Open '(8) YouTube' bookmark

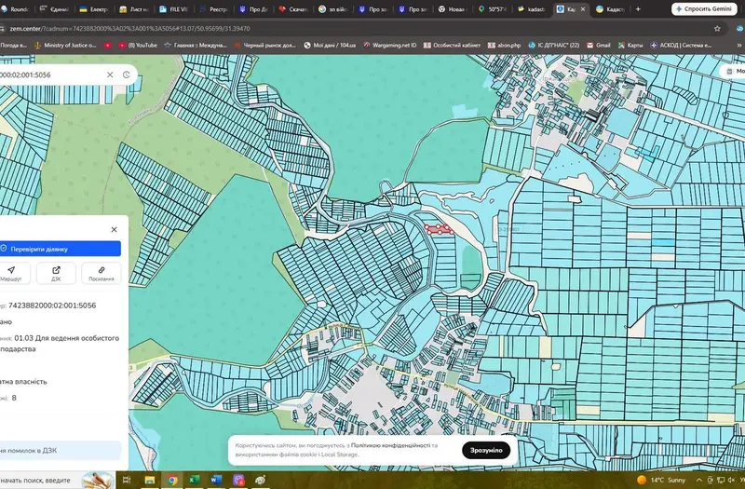[138, 45]
